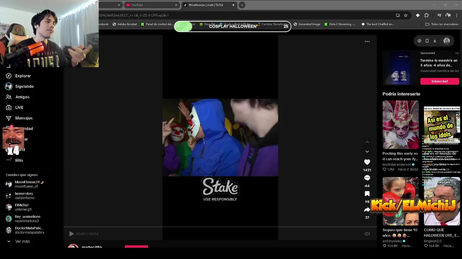
Task: Open Más options in sidebar
Action: point(14,160)
